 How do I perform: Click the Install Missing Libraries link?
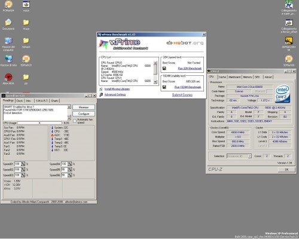[x=117, y=89]
